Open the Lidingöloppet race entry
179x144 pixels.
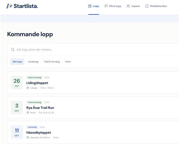click(x=93, y=83)
